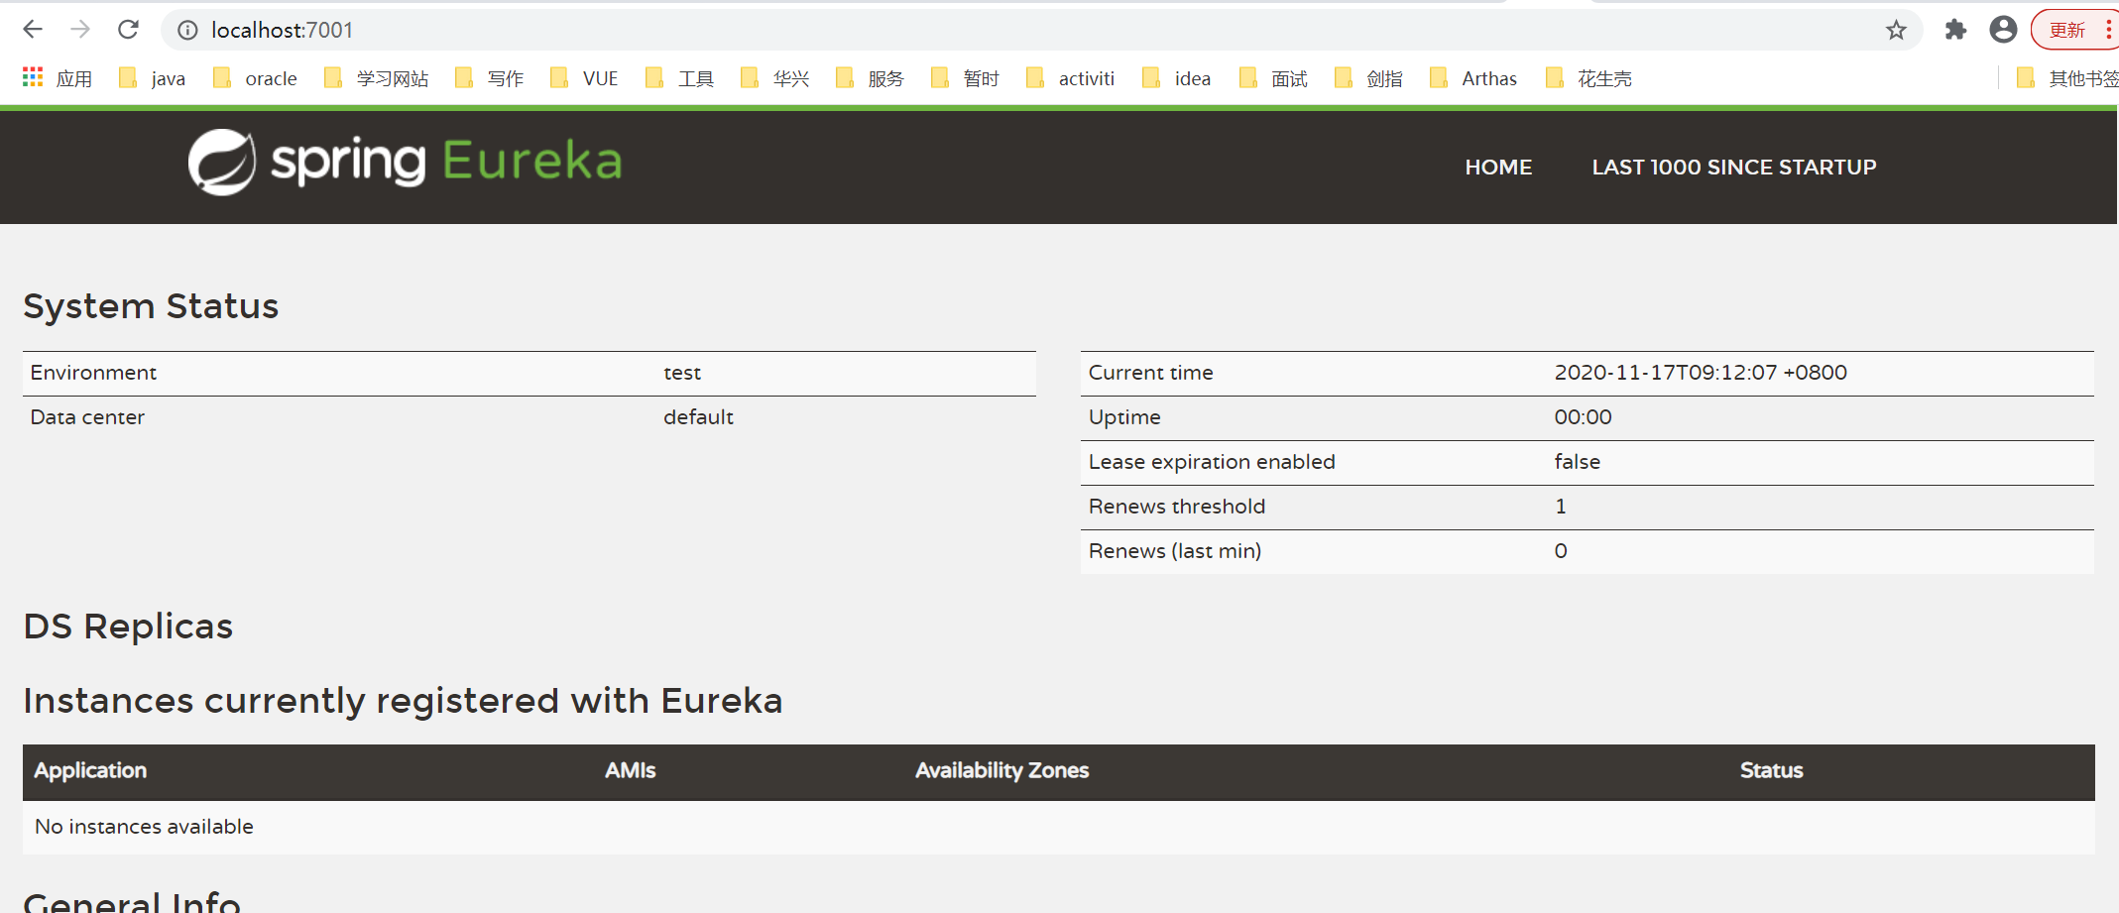Click the 'DS Replicas' heading
Screen dimensions: 2119x913
(x=128, y=627)
